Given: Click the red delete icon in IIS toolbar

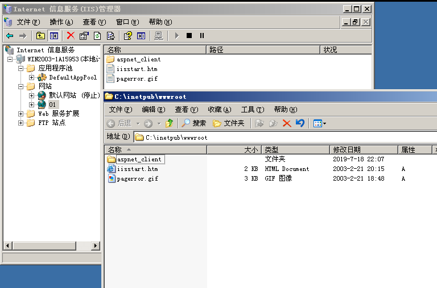Looking at the screenshot, I should [71, 36].
